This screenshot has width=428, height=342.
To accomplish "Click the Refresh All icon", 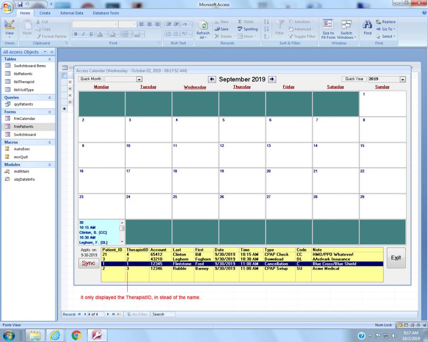I will pos(203,29).
